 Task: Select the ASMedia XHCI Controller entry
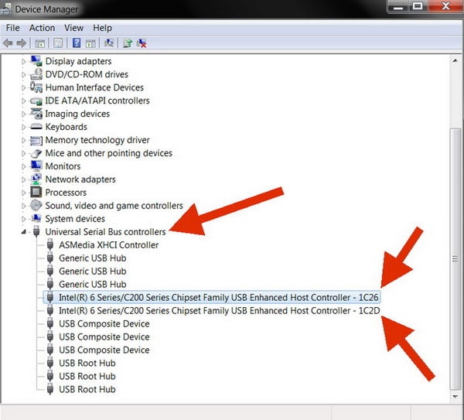(108, 244)
